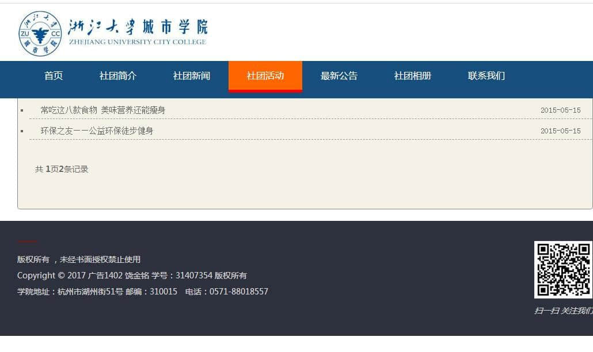Click the Copyright © 2017 footer line
593x352 pixels.
point(132,276)
